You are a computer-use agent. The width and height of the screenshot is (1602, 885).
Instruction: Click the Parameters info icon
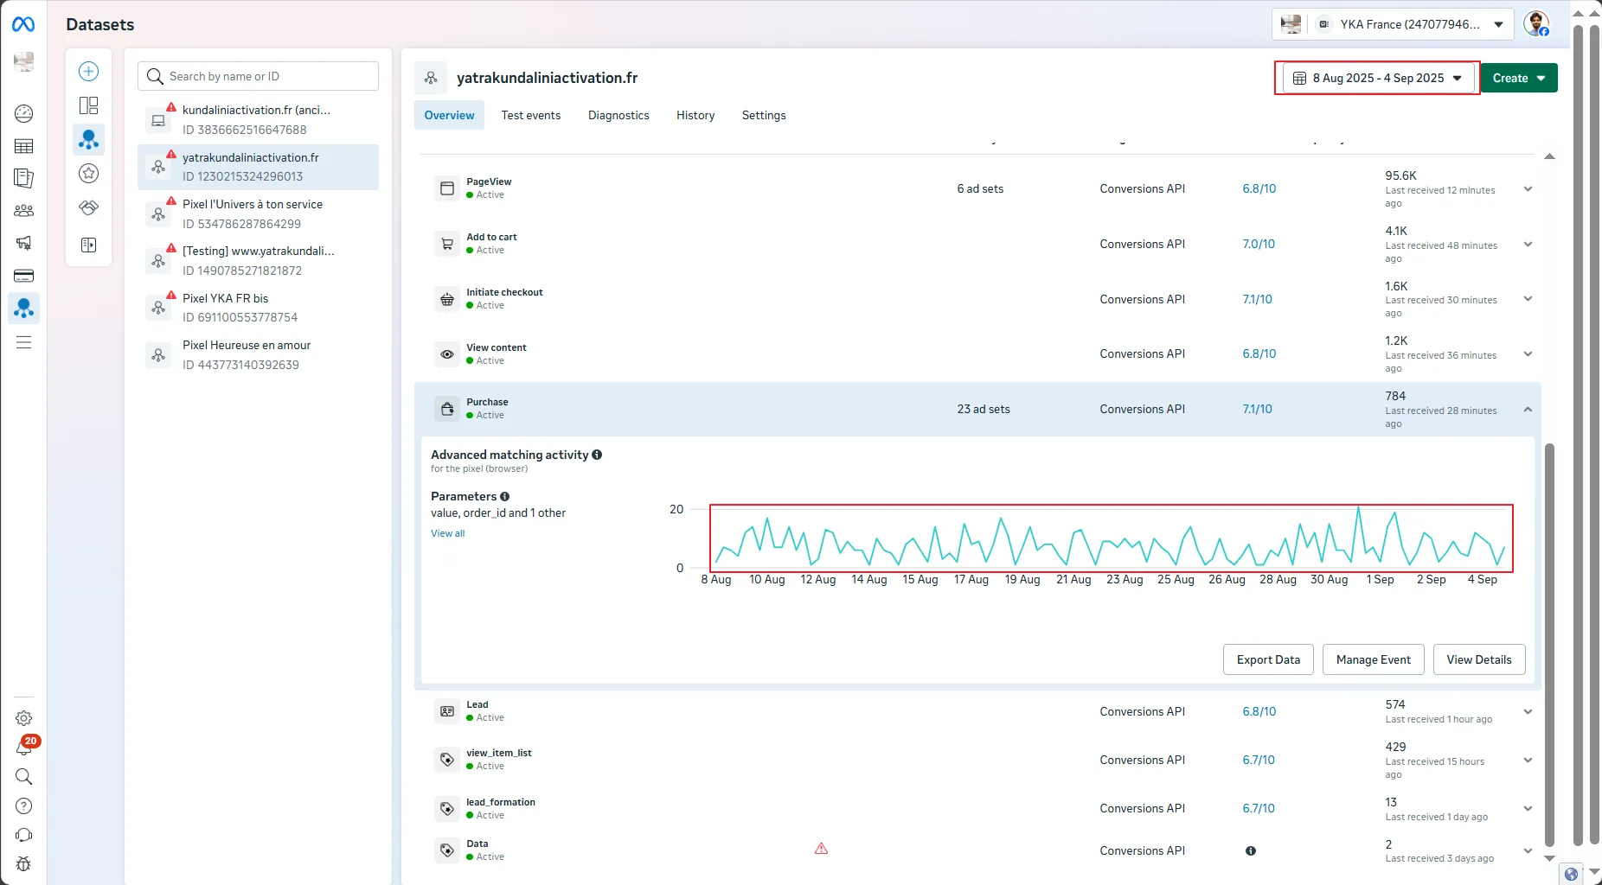click(x=505, y=496)
